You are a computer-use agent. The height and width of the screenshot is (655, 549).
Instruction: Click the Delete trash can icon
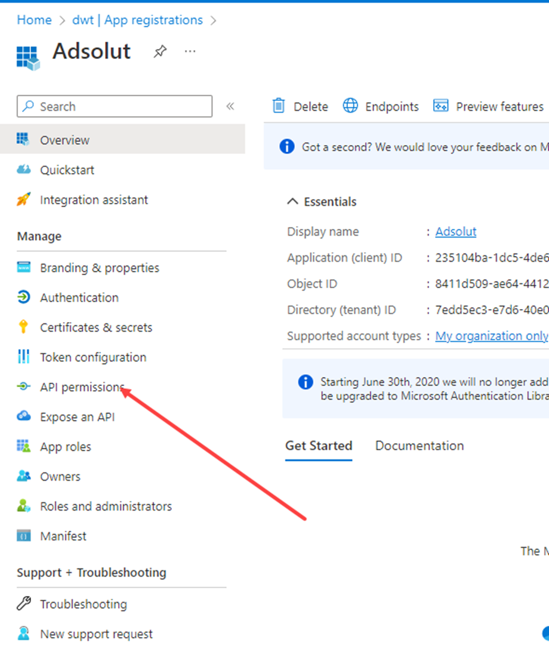[x=279, y=106]
